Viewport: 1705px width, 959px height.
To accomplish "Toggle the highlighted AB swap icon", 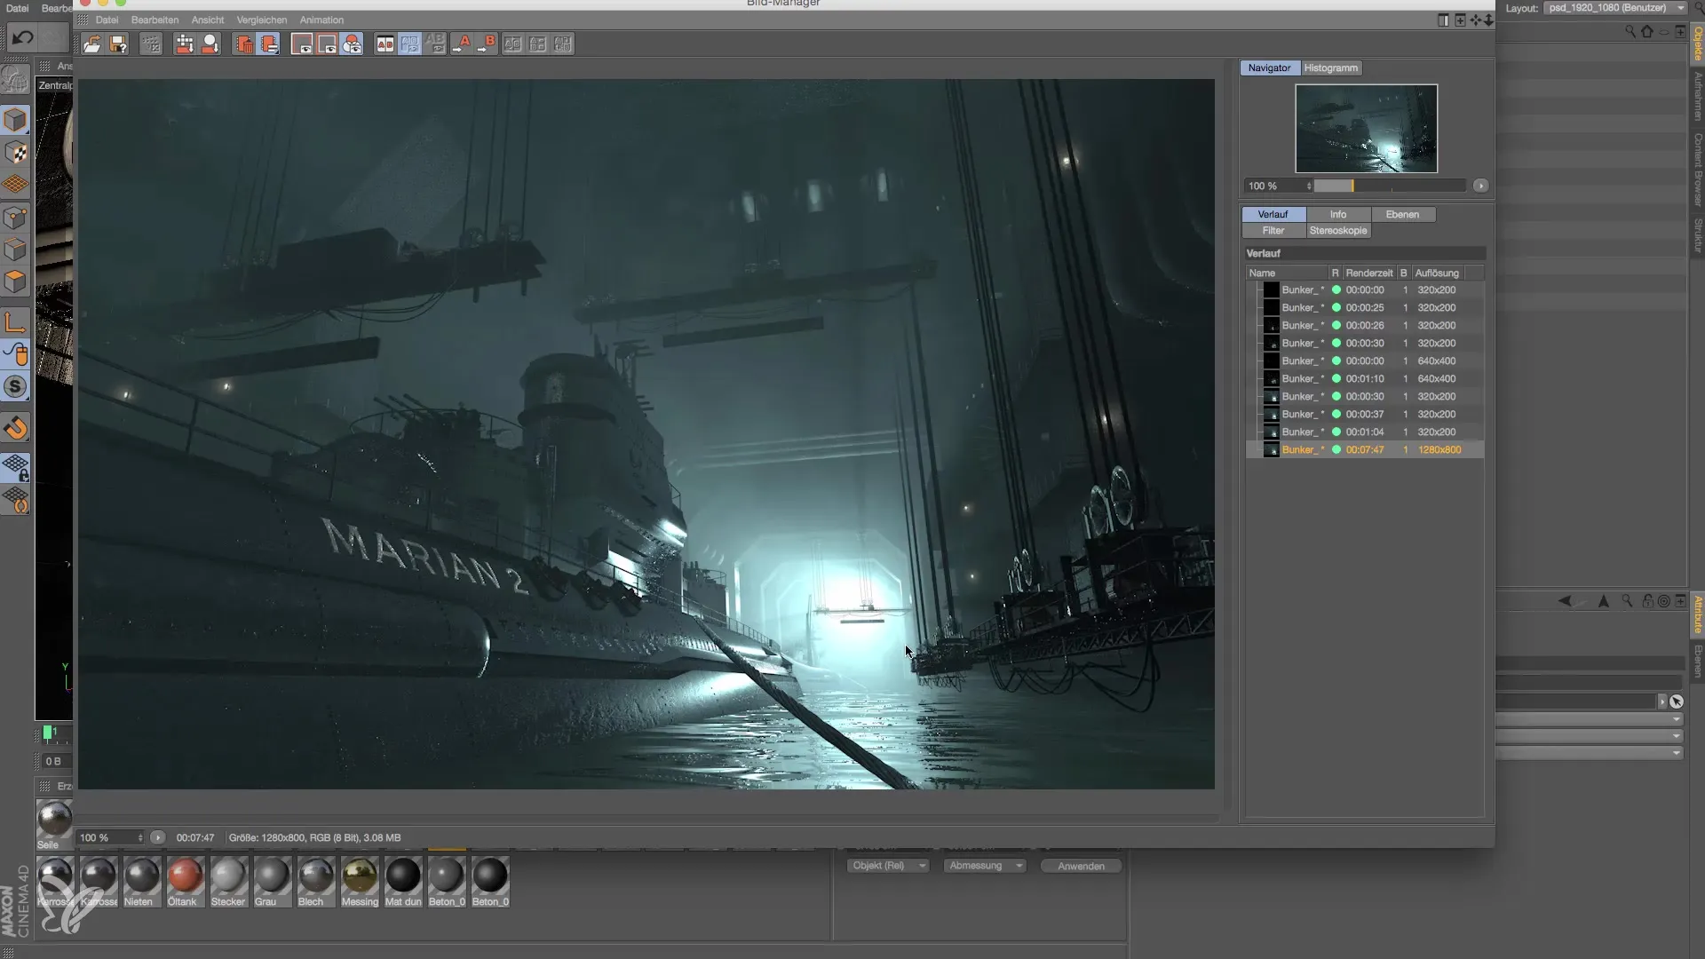I will coord(409,44).
